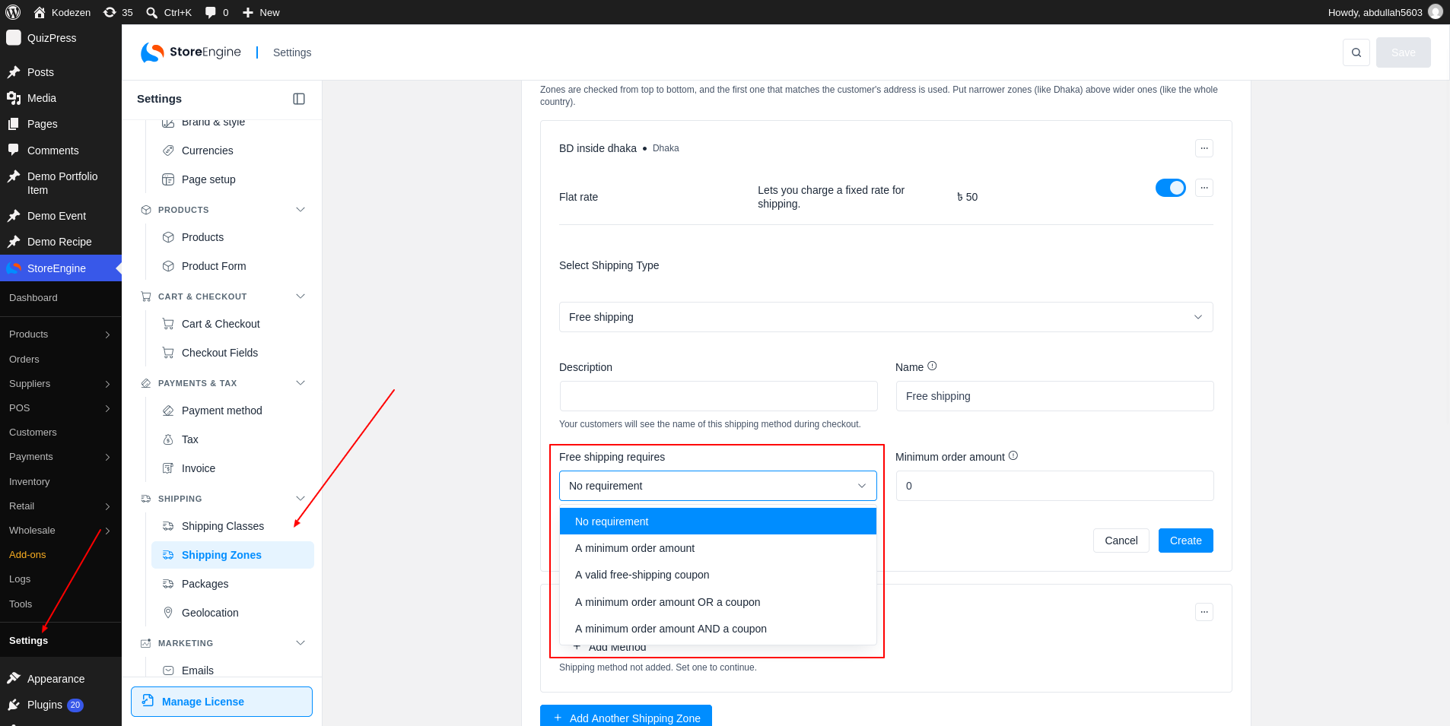
Task: Open the Manage License button
Action: pos(221,702)
